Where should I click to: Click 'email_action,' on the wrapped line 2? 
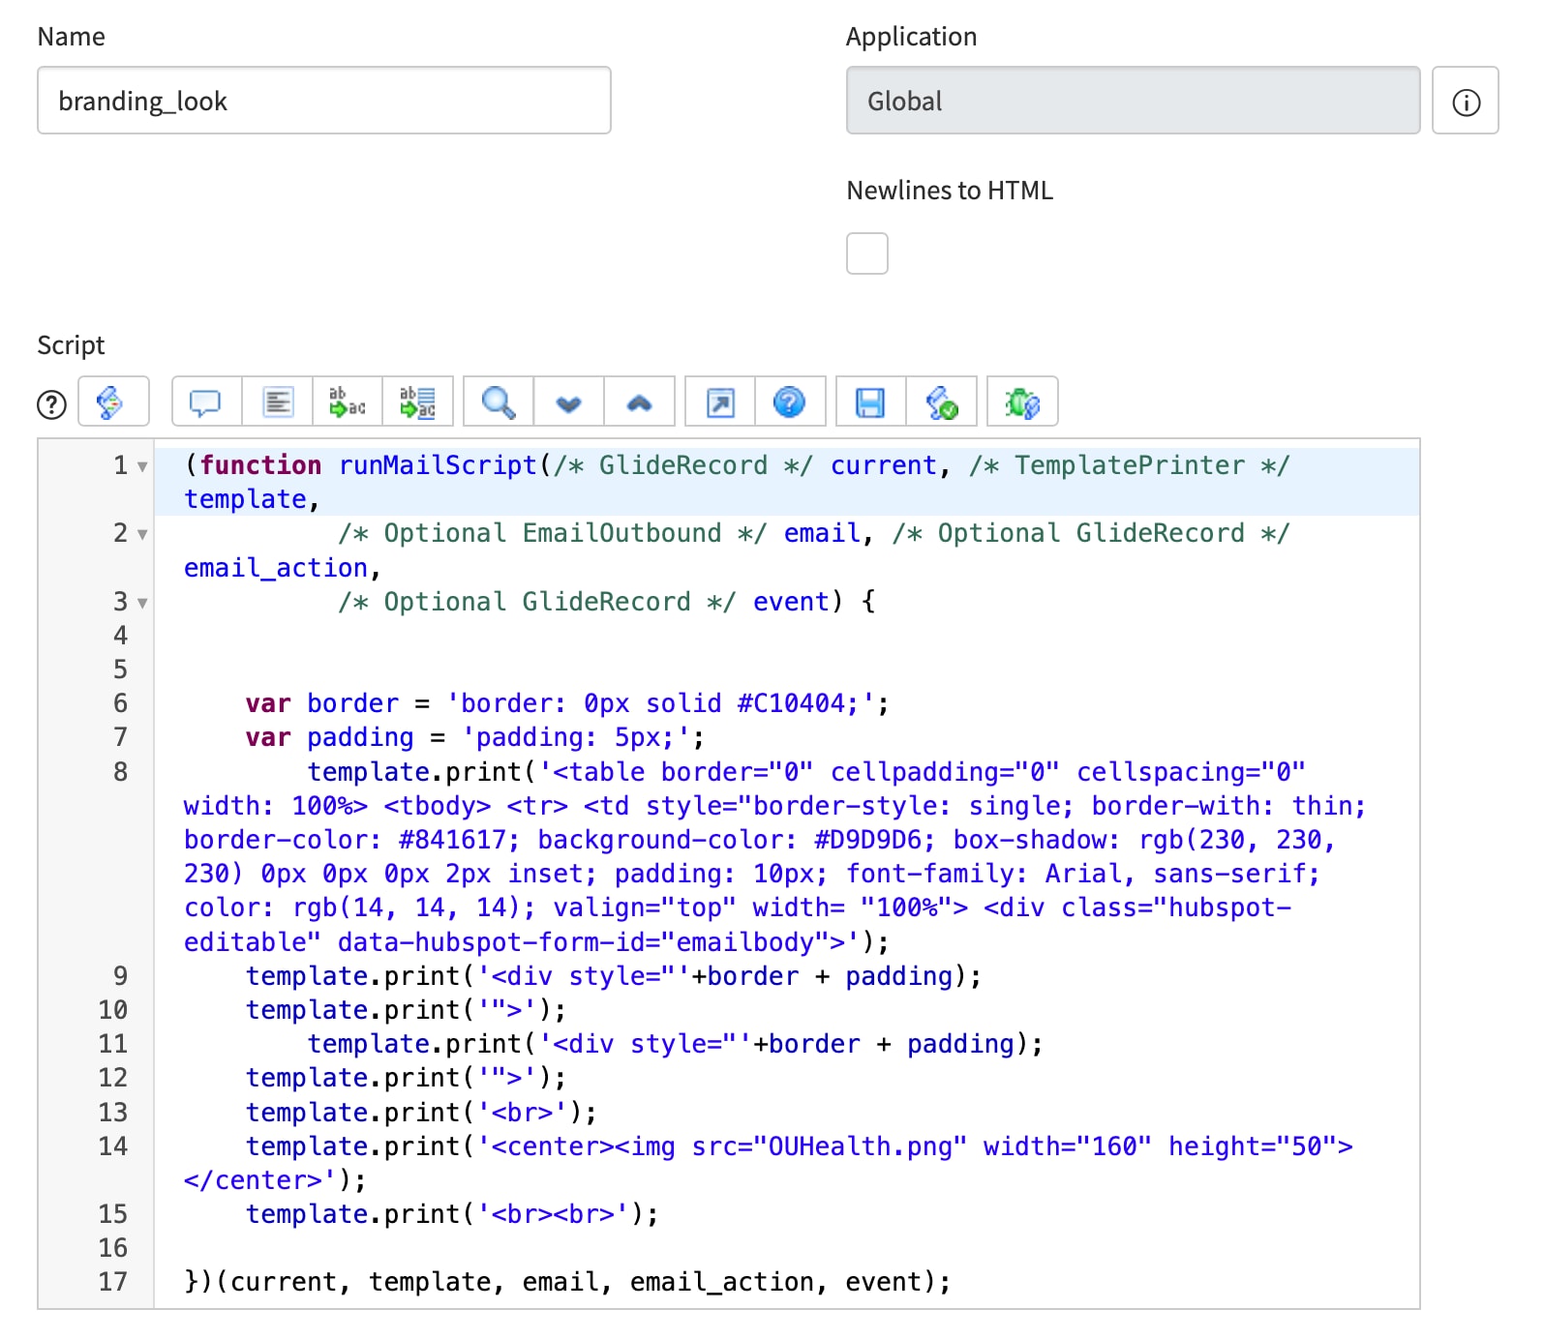(x=283, y=568)
